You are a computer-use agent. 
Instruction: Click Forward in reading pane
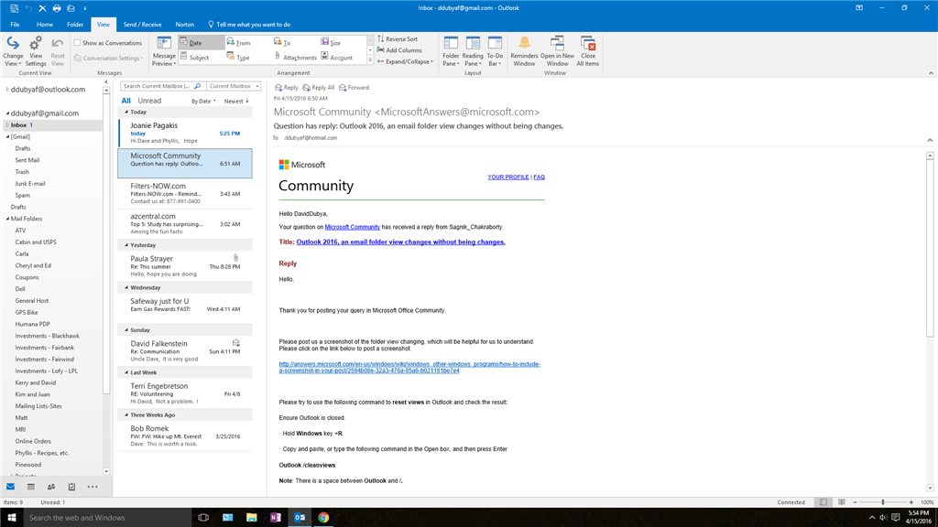click(x=354, y=87)
